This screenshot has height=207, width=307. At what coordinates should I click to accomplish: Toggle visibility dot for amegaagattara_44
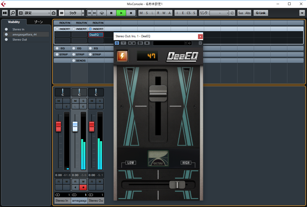(x=6, y=34)
